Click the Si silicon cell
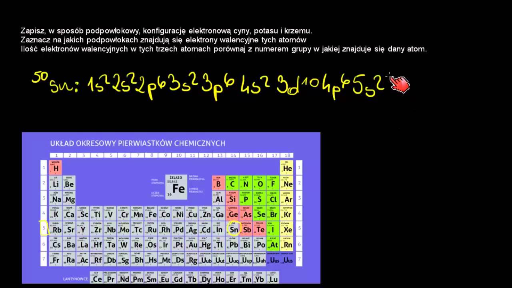This screenshot has width=512, height=288. click(x=233, y=198)
